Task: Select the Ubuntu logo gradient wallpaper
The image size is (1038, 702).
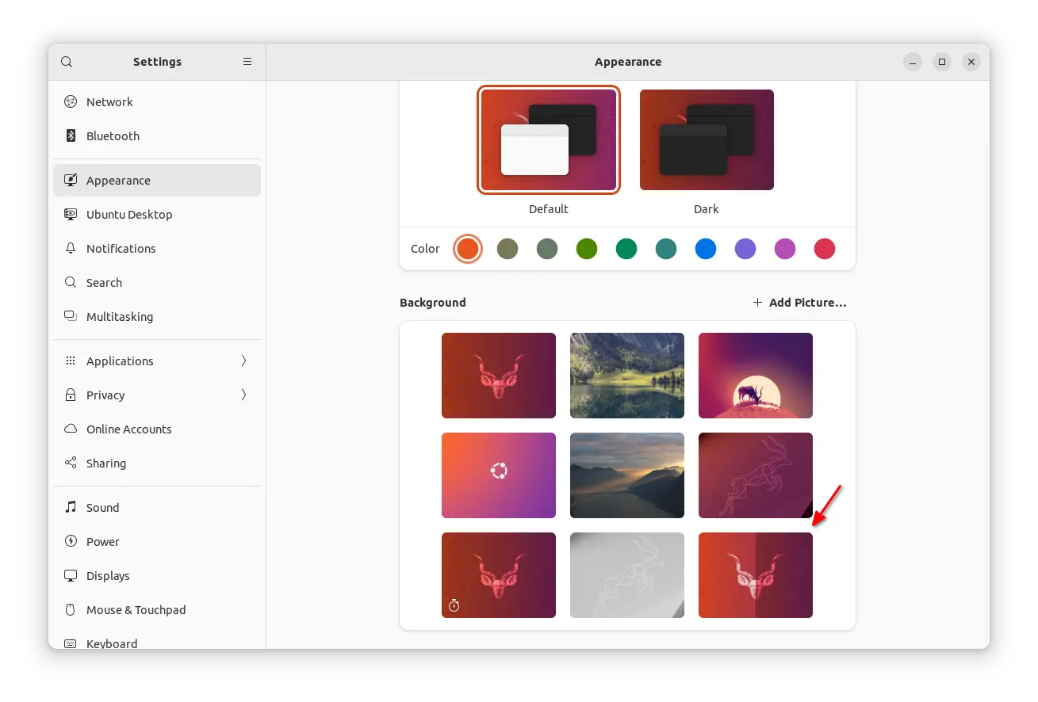Action: [499, 475]
